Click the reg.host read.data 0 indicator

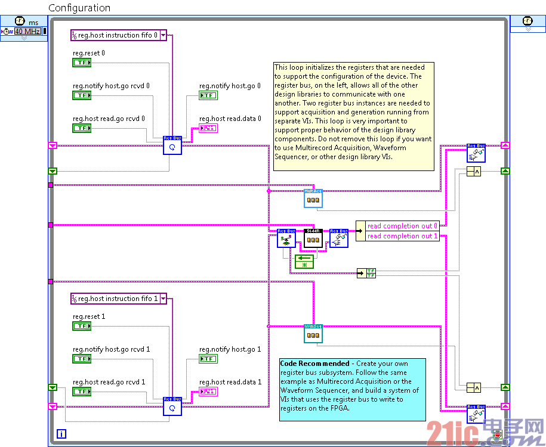coord(208,128)
